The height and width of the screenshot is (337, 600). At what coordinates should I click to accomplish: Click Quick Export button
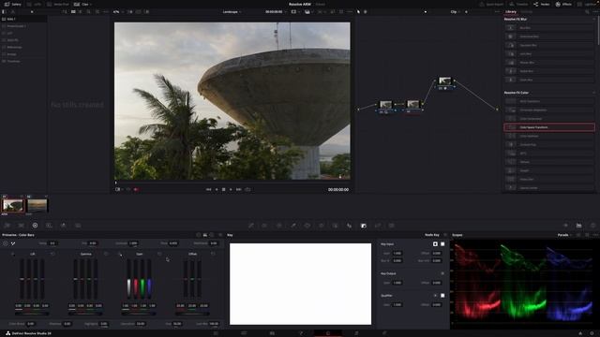pos(491,4)
